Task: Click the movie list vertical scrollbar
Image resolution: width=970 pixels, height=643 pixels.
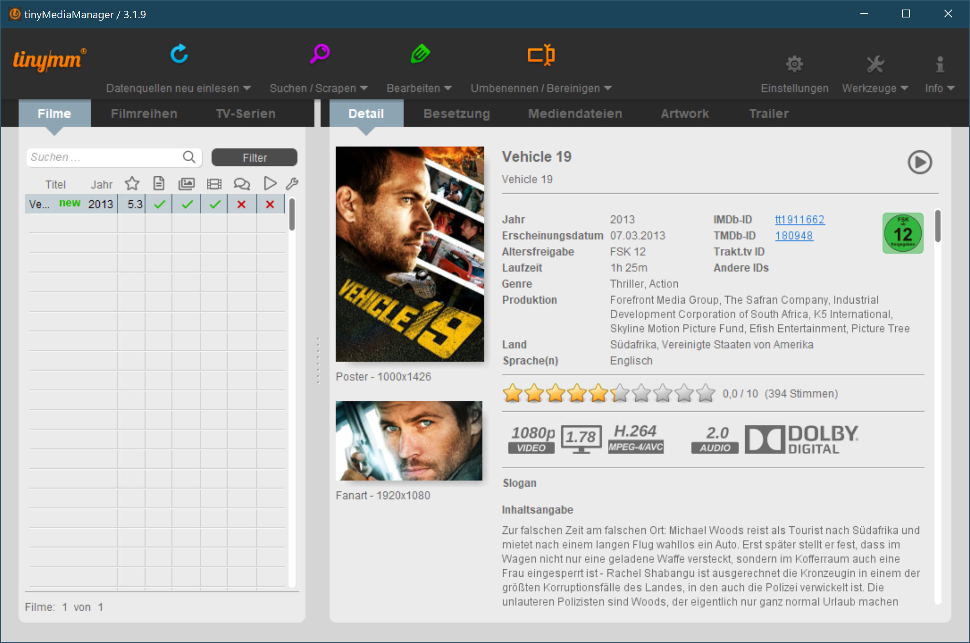Action: (x=291, y=214)
